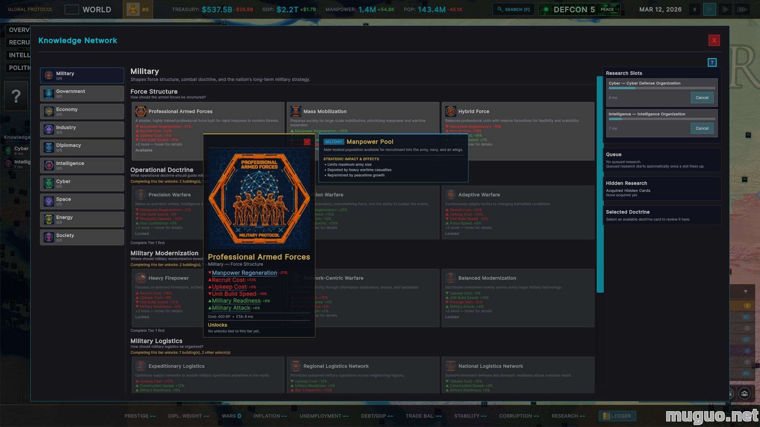Close the Professional Armed Forces popup card
The image size is (760, 427).
coord(307,142)
